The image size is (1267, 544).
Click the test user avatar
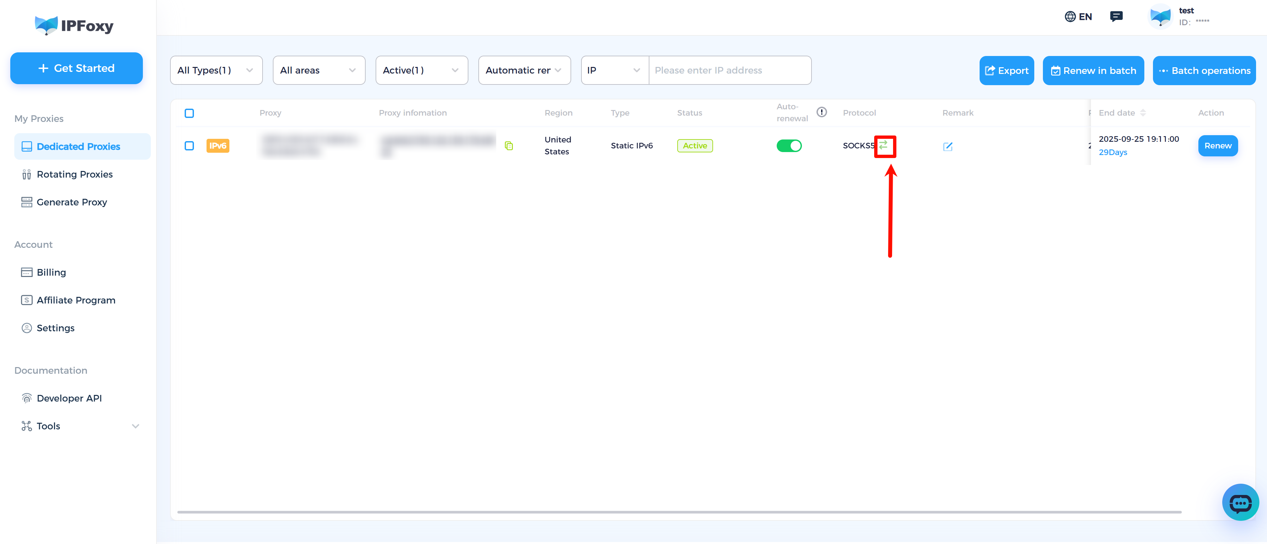[1160, 17]
